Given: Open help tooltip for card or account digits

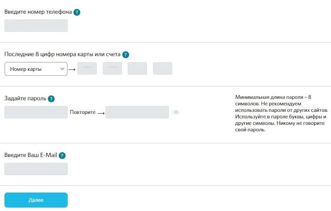Looking at the screenshot, I should point(126,55).
